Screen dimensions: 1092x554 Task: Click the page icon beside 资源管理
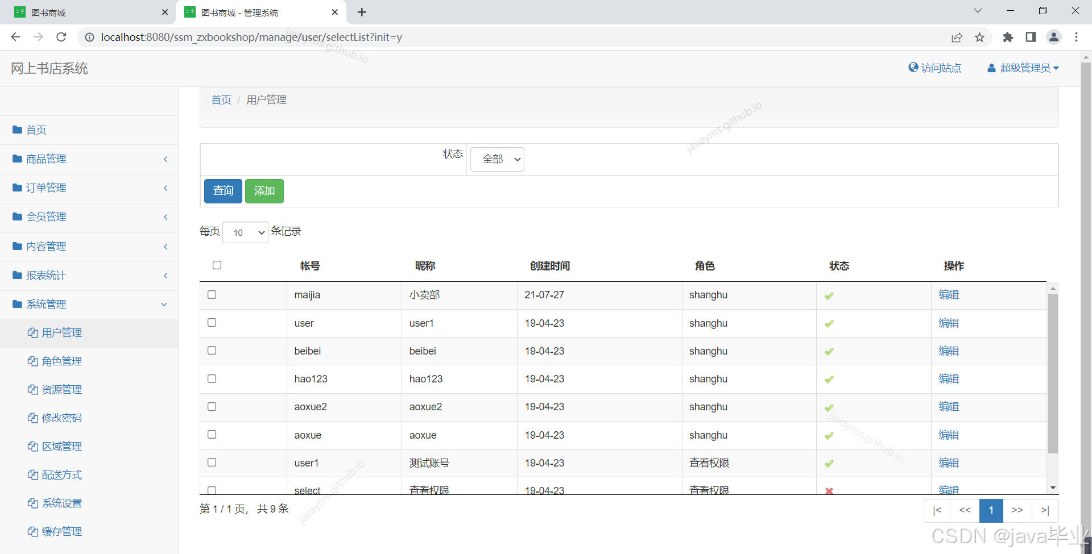pos(33,389)
